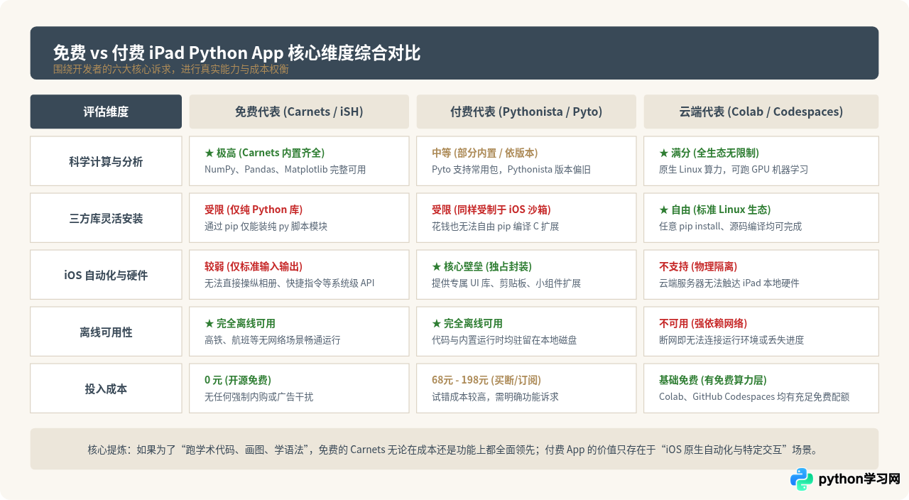This screenshot has height=500, width=909.
Task: Click the 投入成本 row label
Action: [x=106, y=388]
